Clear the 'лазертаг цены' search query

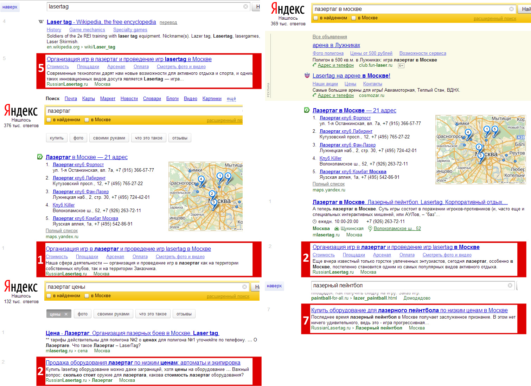pyautogui.click(x=244, y=287)
